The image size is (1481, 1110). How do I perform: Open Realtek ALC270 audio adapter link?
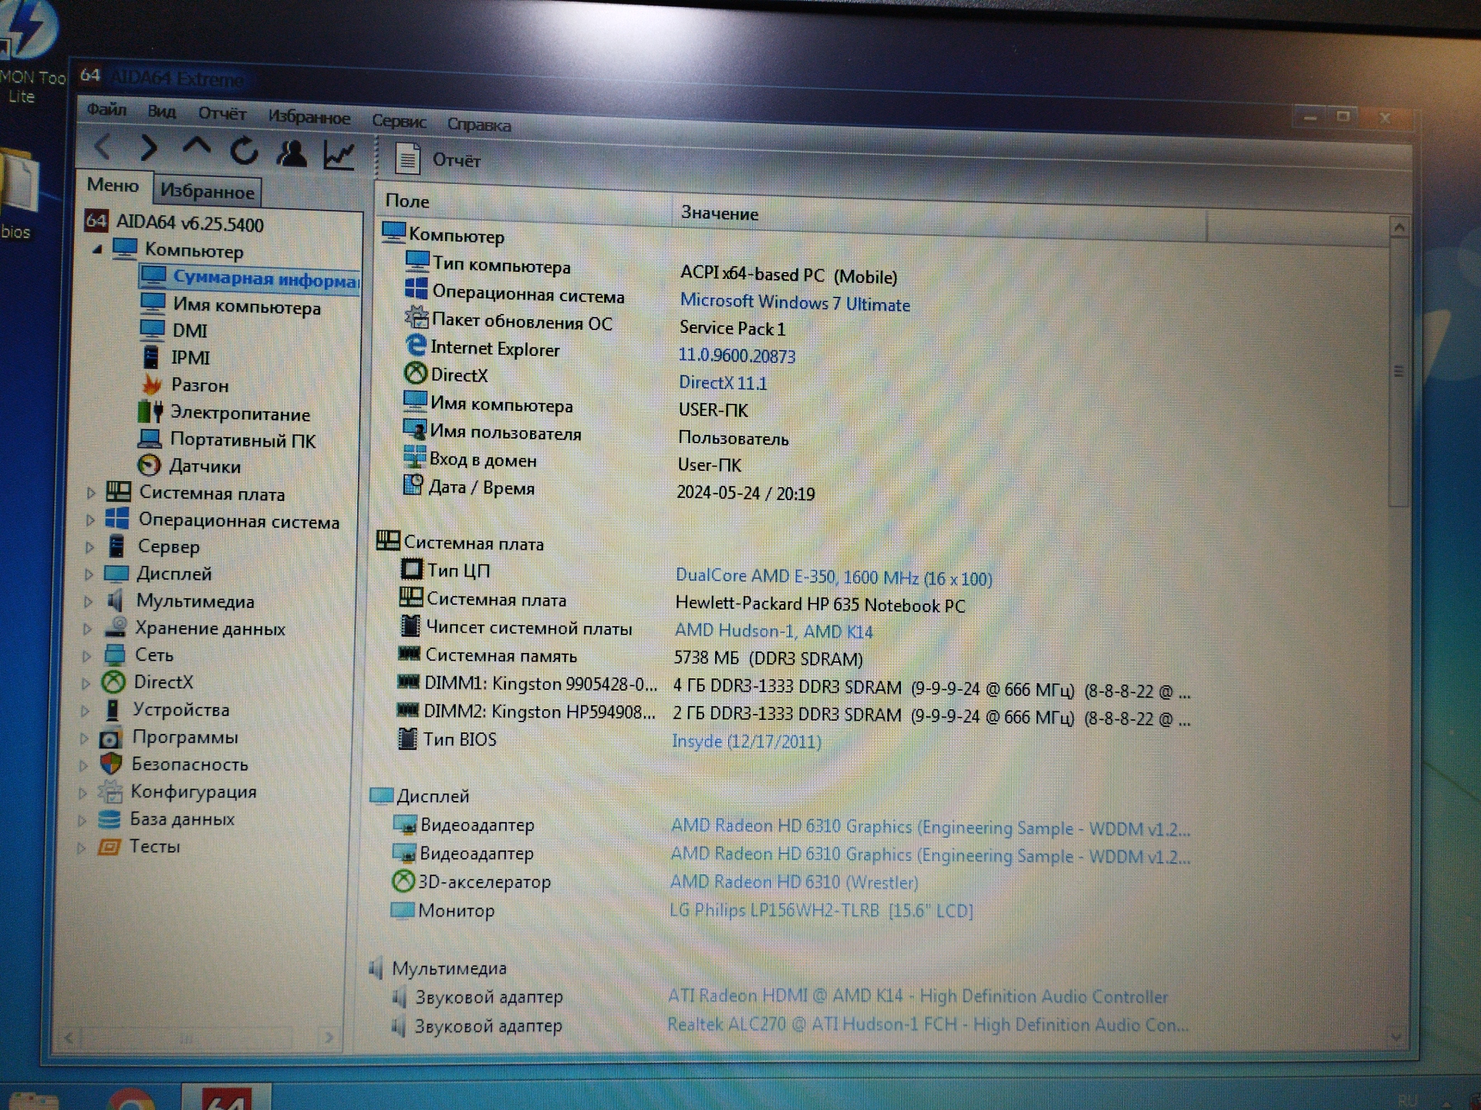pos(928,1024)
